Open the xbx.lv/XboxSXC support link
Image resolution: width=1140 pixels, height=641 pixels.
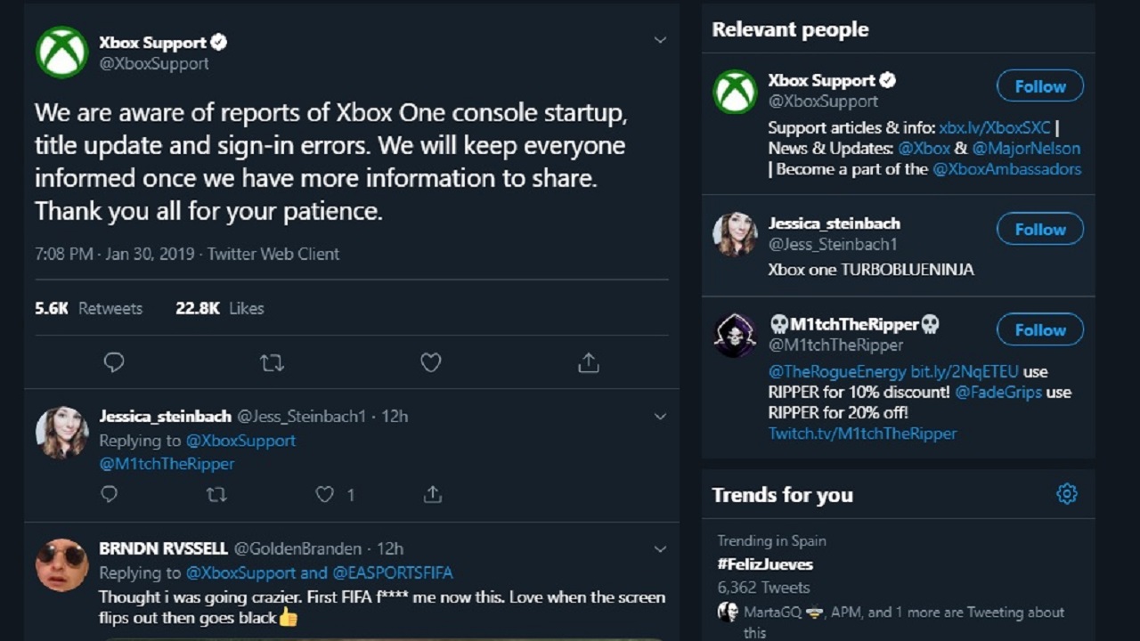click(995, 127)
